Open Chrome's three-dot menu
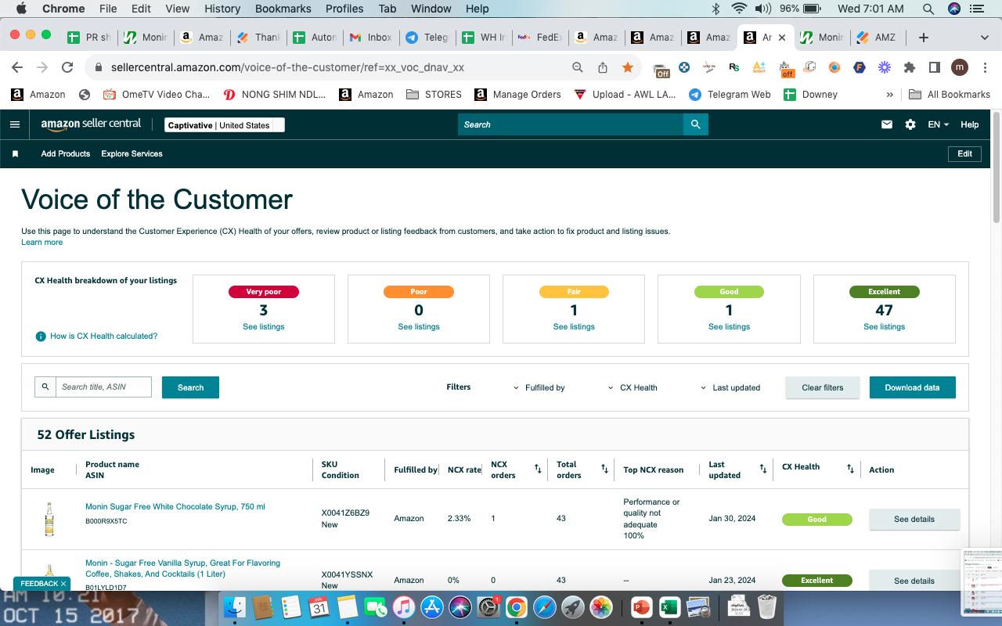The height and width of the screenshot is (626, 1002). pos(985,67)
